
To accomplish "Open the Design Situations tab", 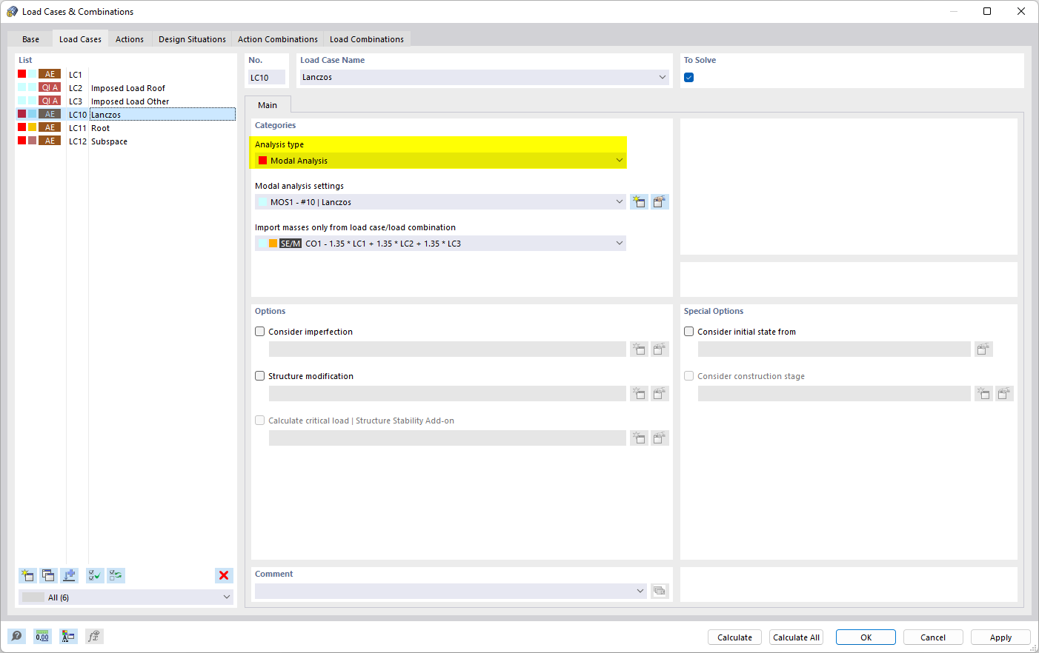I will point(191,38).
